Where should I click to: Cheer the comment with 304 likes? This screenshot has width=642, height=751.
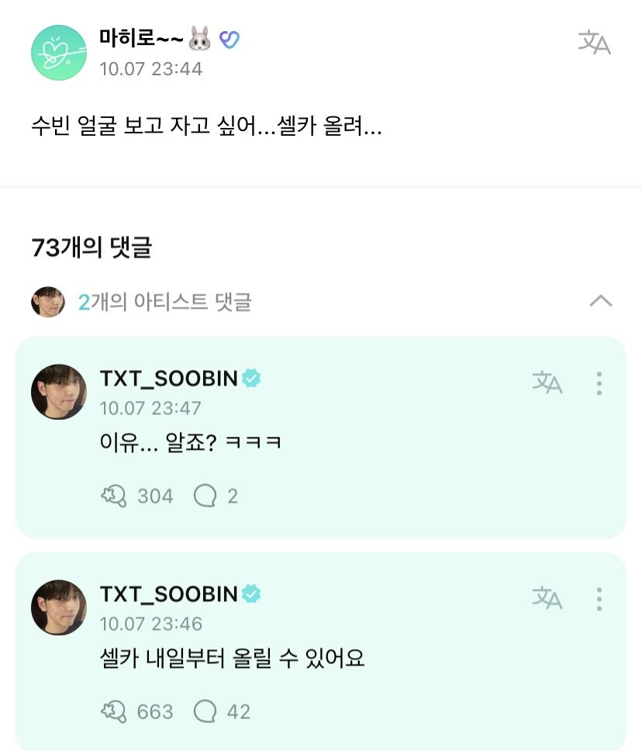[x=114, y=496]
